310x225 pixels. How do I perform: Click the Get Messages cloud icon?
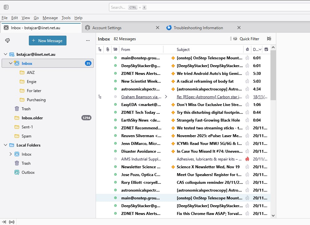[7, 41]
